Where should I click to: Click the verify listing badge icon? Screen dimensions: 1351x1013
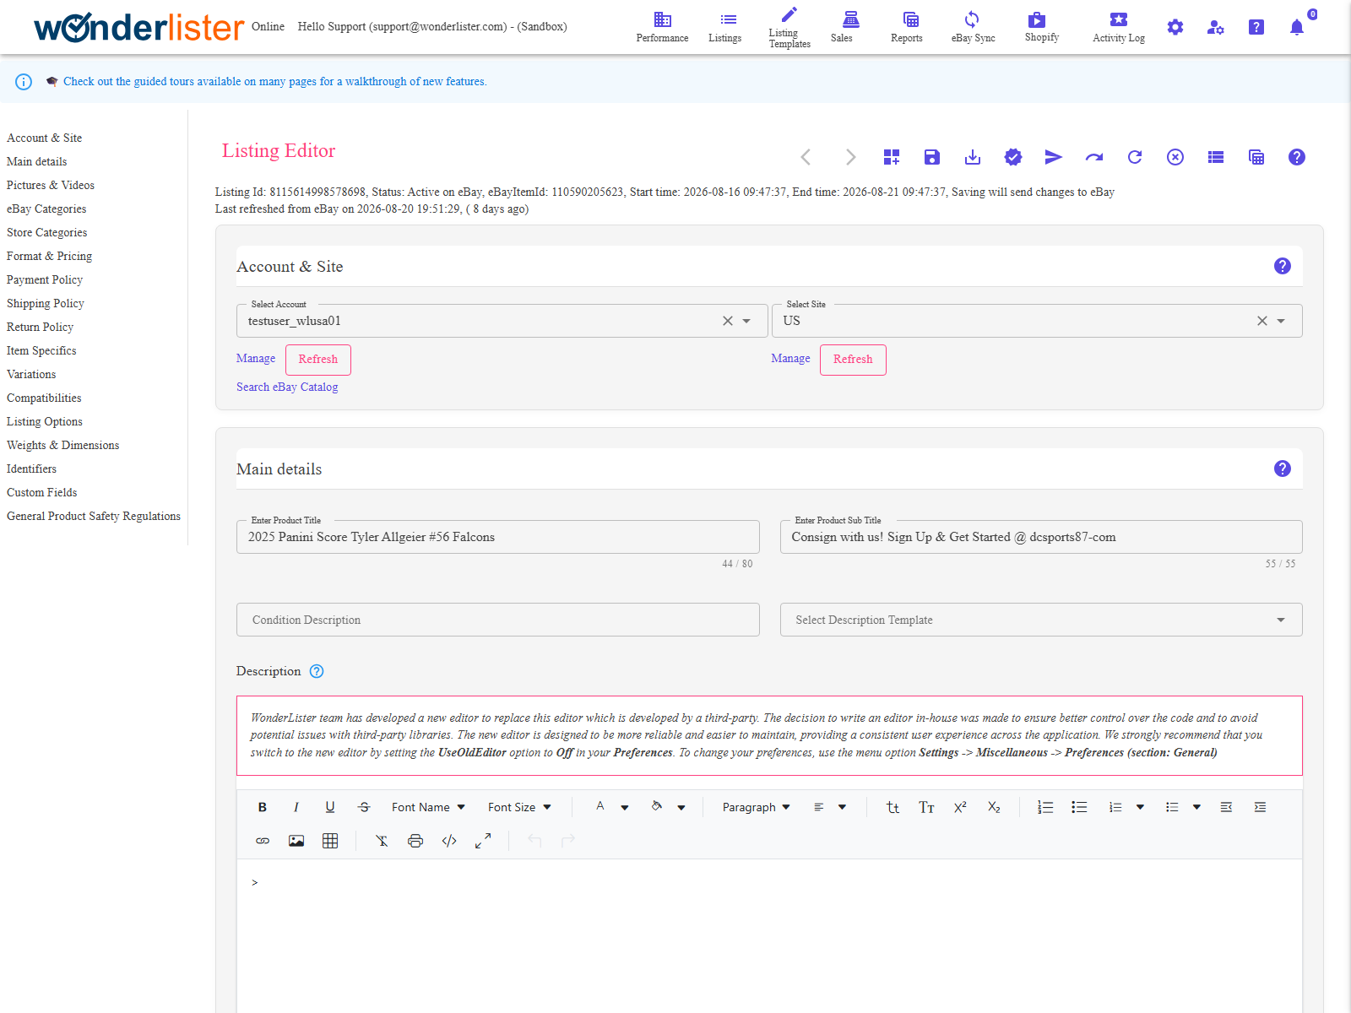[x=1013, y=157]
